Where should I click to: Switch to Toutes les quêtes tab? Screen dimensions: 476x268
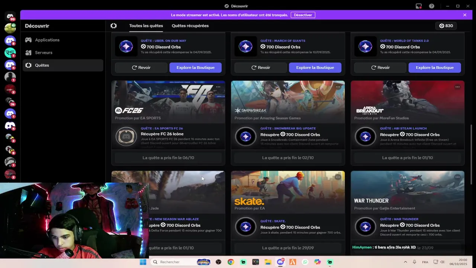pos(146,26)
